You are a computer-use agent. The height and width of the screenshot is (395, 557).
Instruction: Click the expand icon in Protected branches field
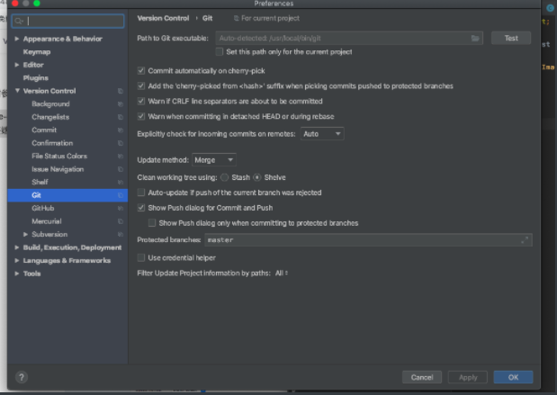525,240
